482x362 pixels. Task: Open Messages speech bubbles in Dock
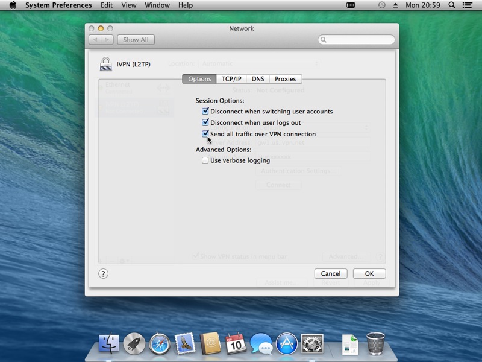(261, 343)
